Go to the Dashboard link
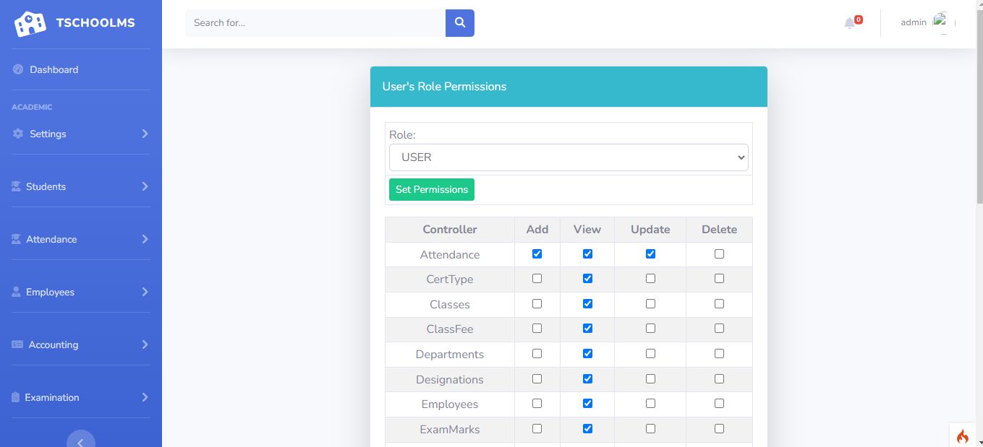The width and height of the screenshot is (983, 447). [x=54, y=70]
